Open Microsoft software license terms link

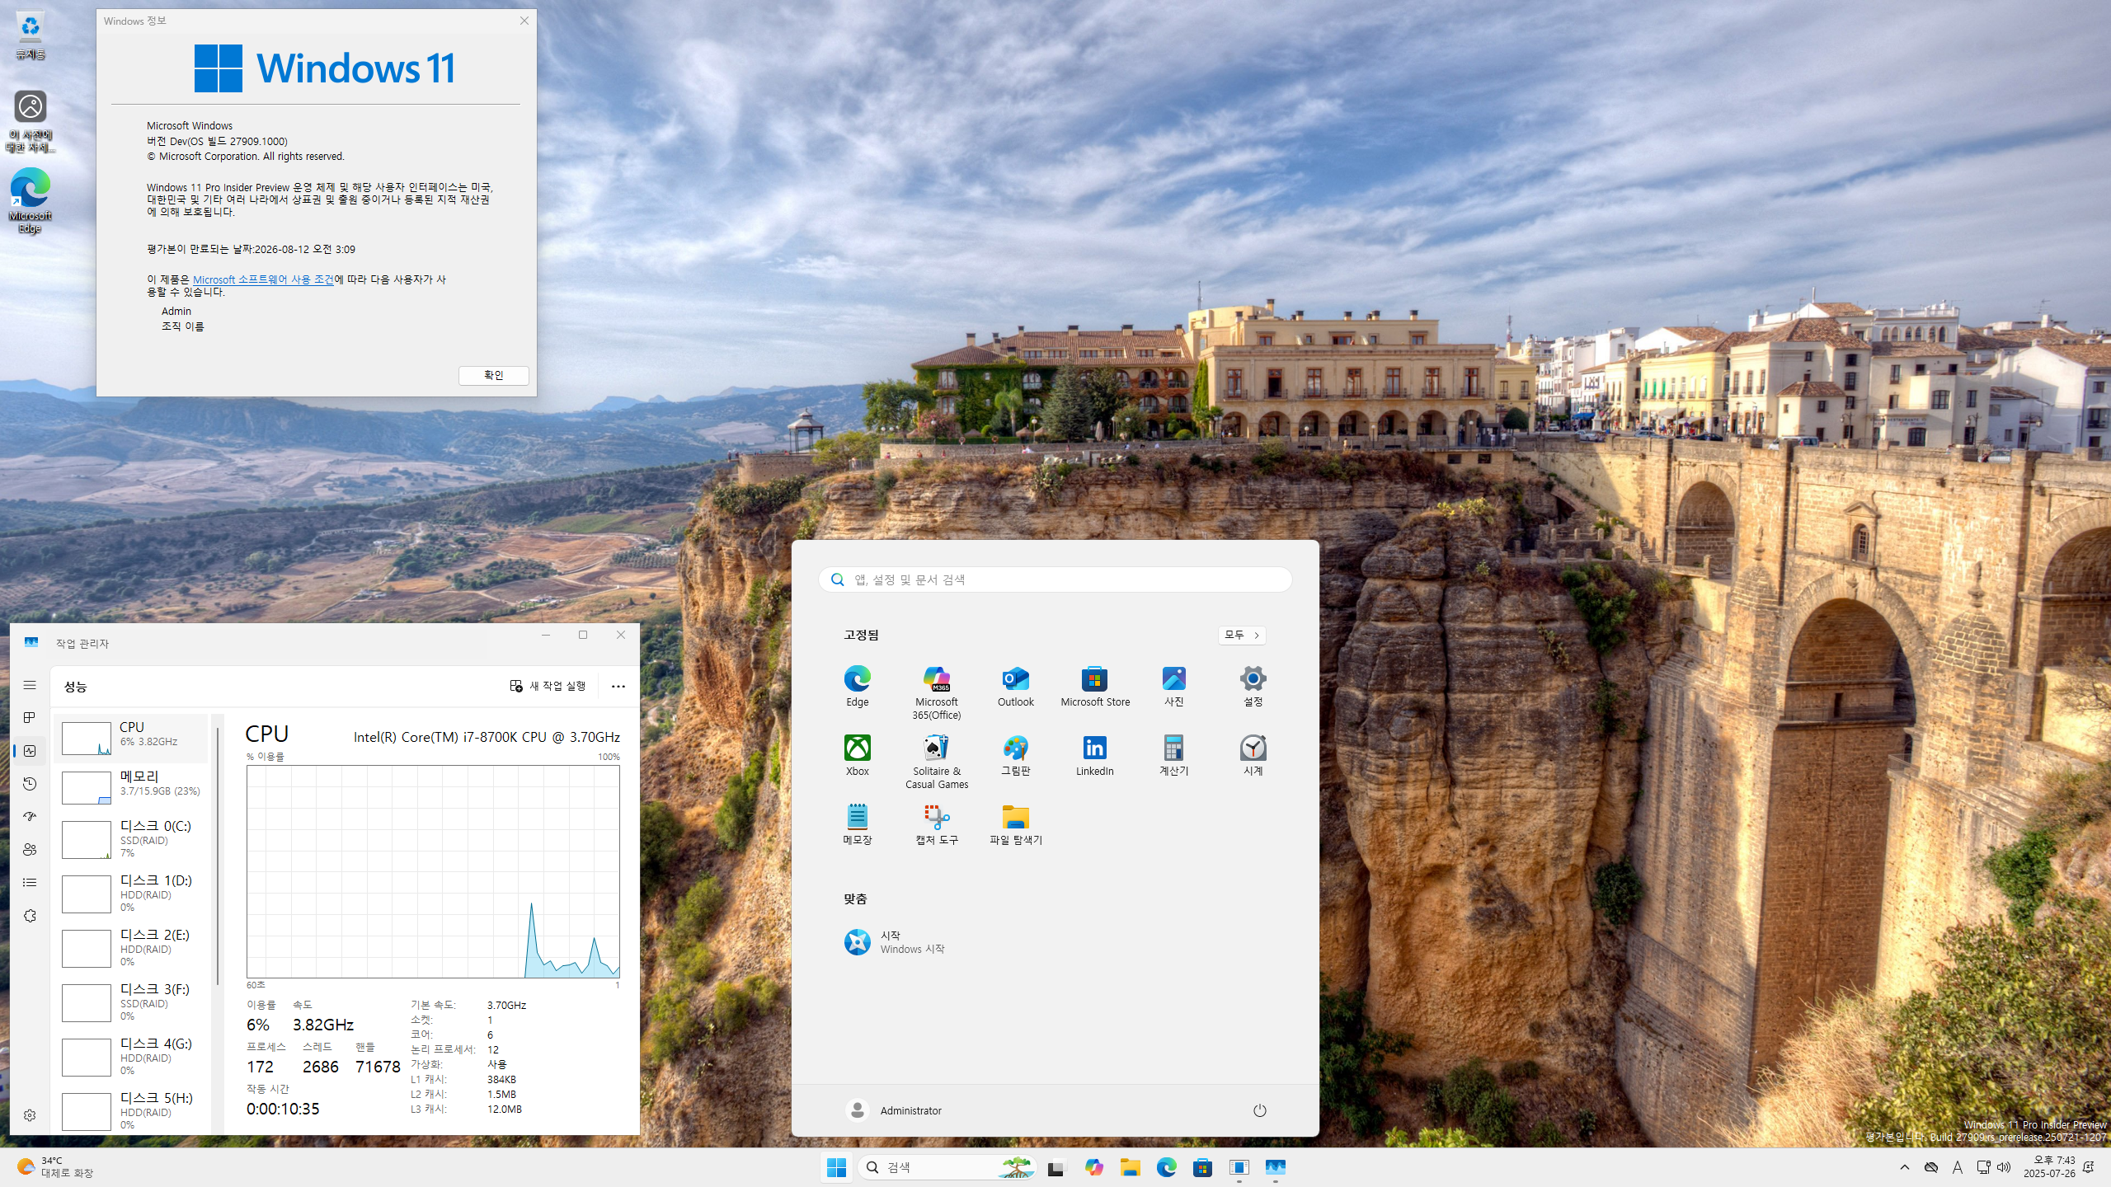[x=263, y=279]
